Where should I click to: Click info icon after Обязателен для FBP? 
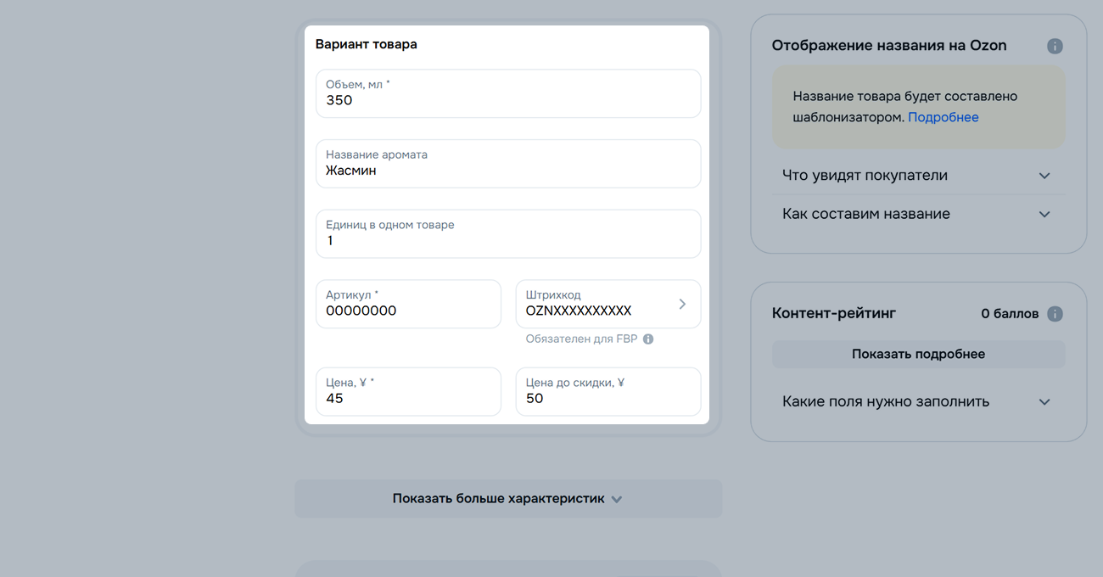(x=648, y=339)
